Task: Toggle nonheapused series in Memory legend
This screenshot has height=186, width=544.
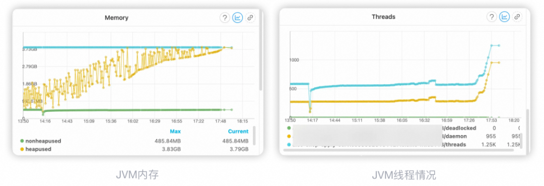Action: pyautogui.click(x=41, y=141)
